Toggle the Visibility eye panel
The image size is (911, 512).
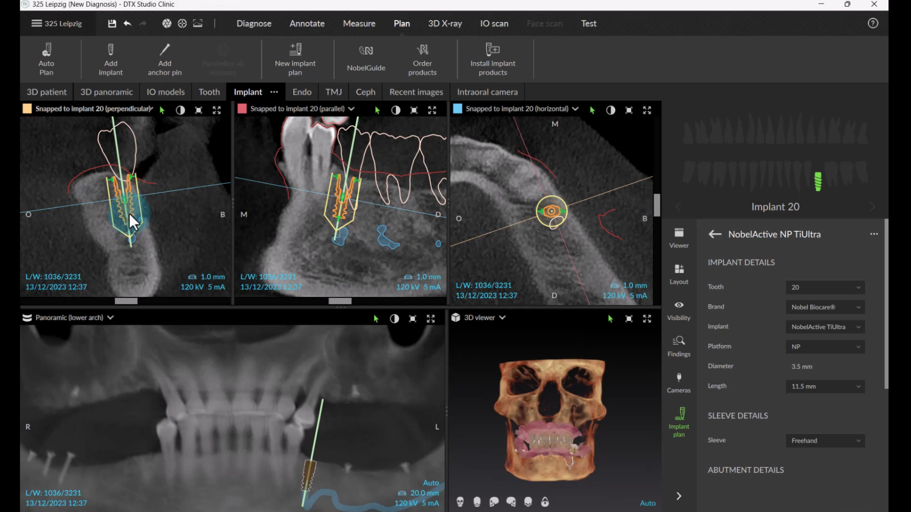pos(679,310)
